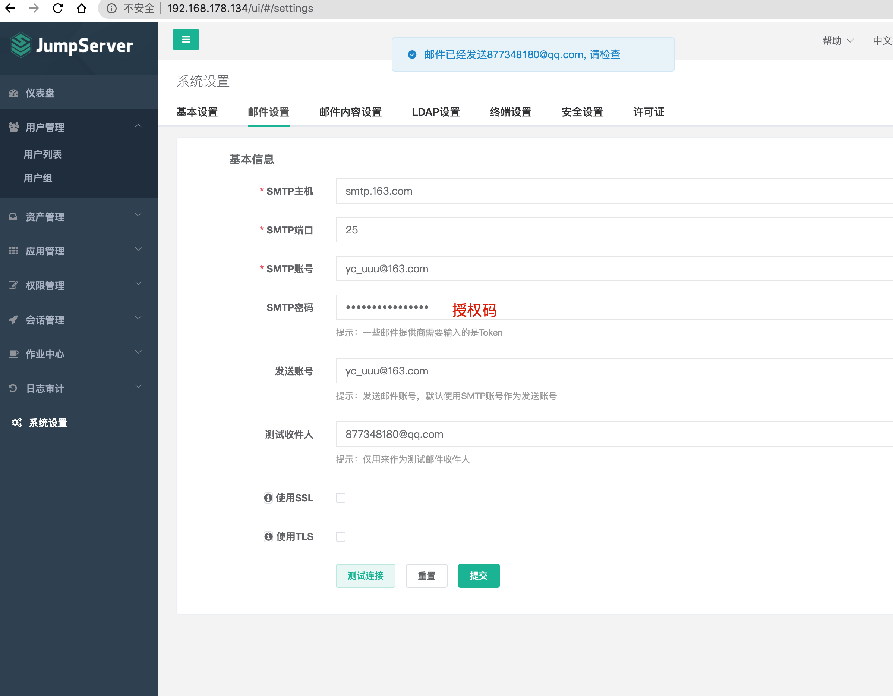Viewport: 893px width, 696px height.
Task: Switch to the 邮件设置 tab
Action: (269, 112)
